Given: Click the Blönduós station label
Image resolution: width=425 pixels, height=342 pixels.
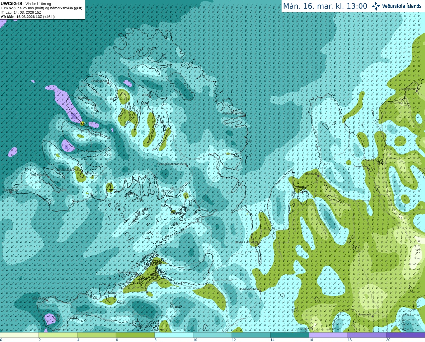Looking at the screenshot, I should pos(311,174).
